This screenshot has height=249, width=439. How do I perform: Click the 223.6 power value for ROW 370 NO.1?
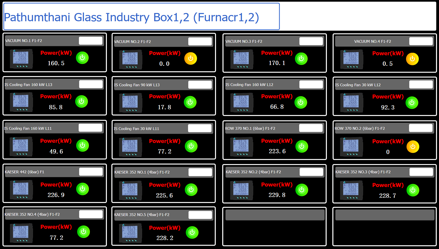(x=277, y=151)
